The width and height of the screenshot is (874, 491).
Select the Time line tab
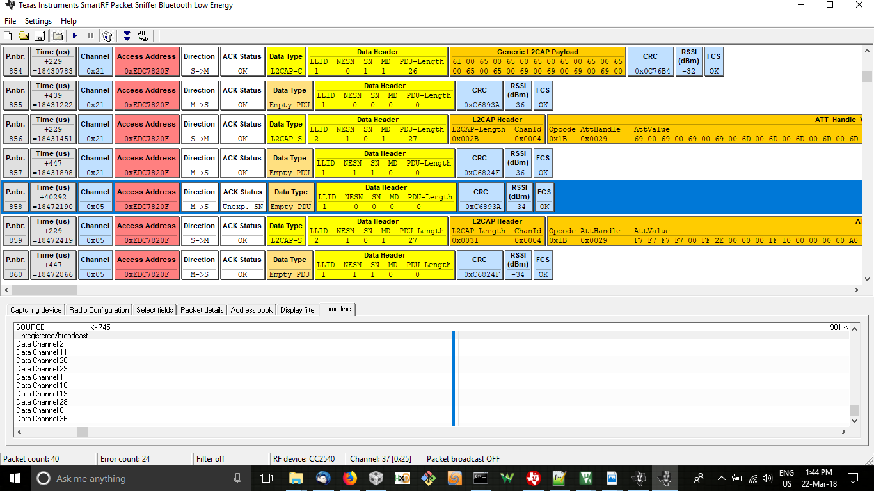(x=337, y=309)
